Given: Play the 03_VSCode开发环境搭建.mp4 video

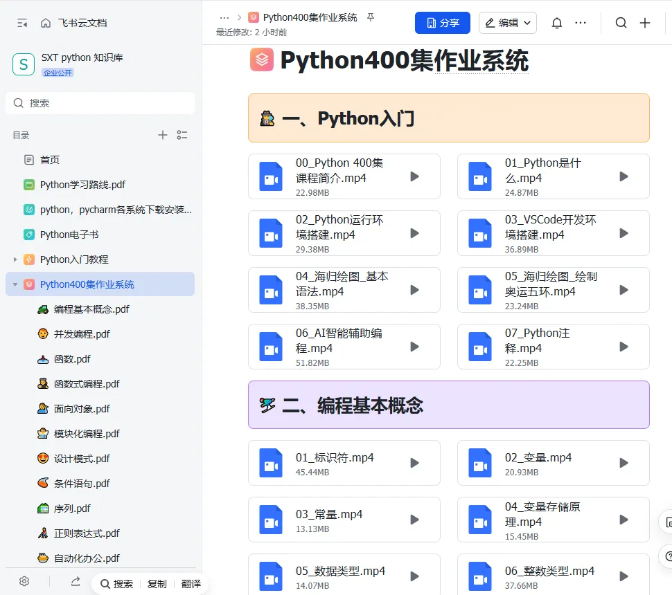Looking at the screenshot, I should [624, 233].
